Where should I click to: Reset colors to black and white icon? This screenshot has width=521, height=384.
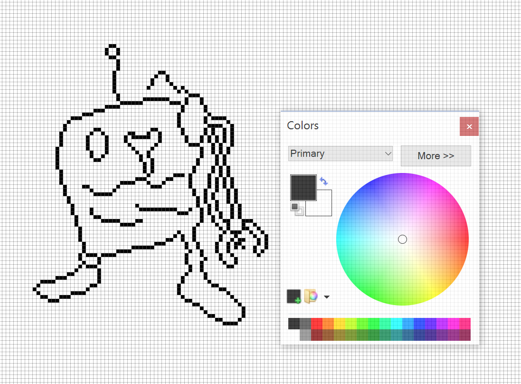tap(297, 209)
